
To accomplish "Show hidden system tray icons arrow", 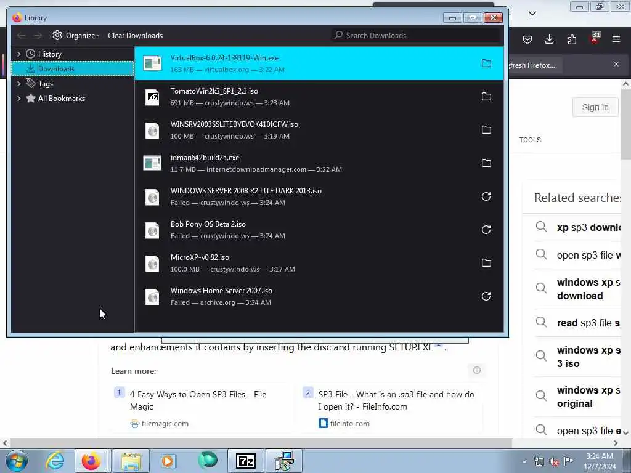I will coord(524,462).
